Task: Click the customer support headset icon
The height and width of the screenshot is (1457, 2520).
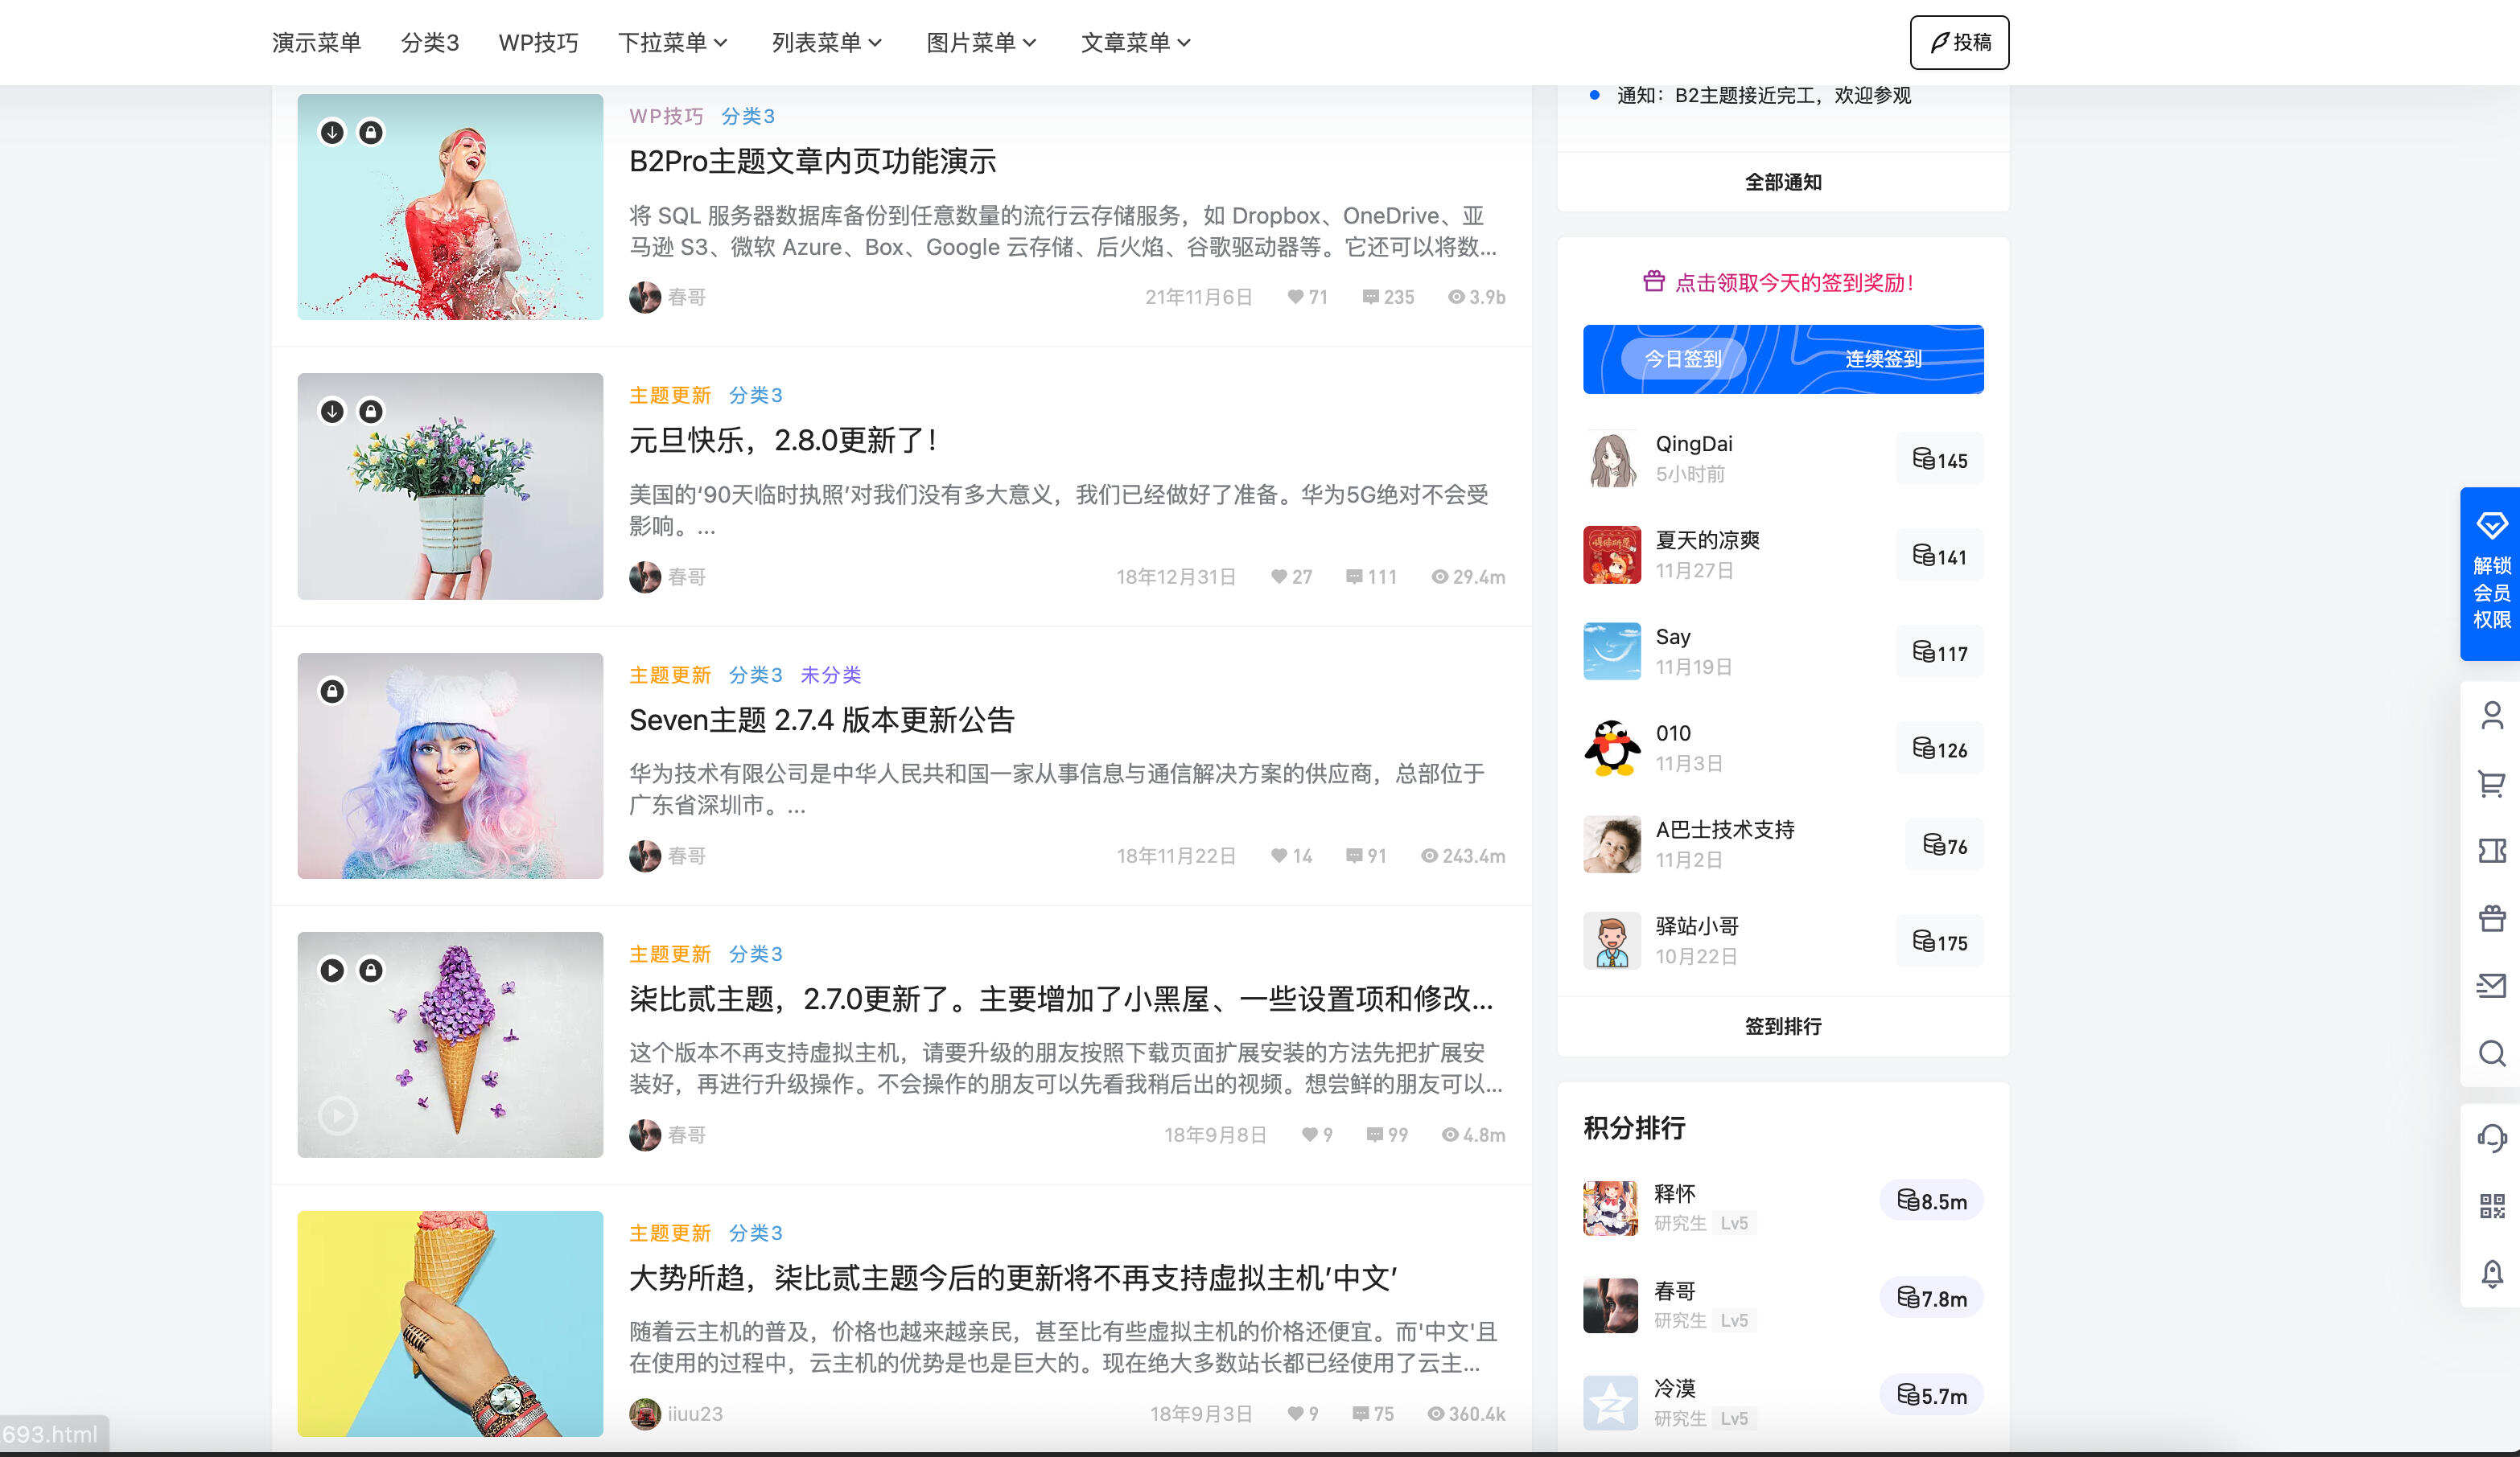Action: 2492,1139
